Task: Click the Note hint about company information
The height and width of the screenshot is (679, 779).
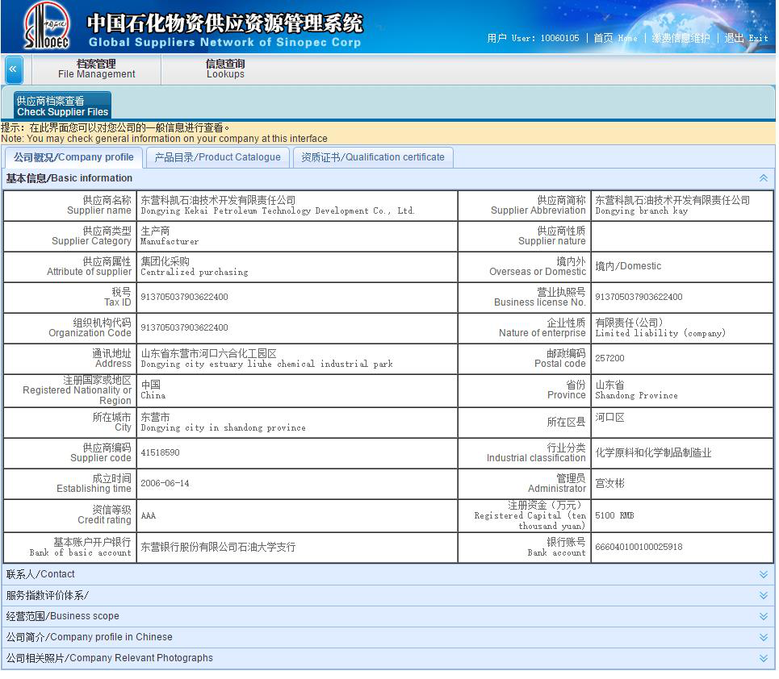Action: (164, 133)
